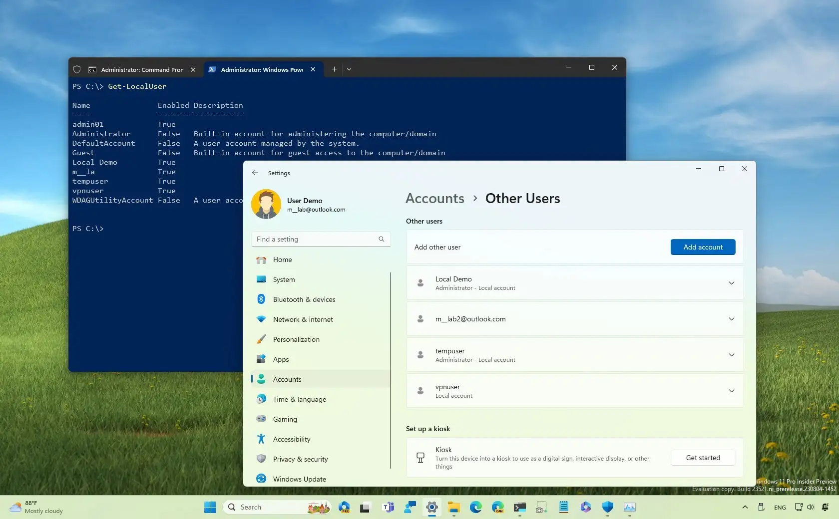Click the Kiosk icon
The height and width of the screenshot is (519, 839).
point(420,458)
